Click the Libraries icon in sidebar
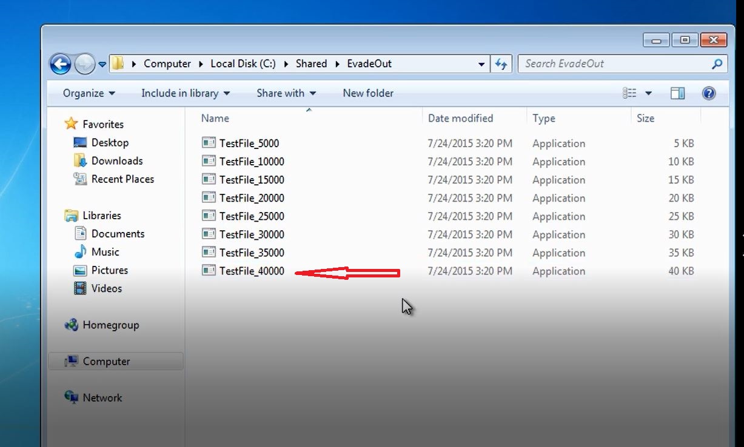This screenshot has width=744, height=447. pyautogui.click(x=72, y=216)
